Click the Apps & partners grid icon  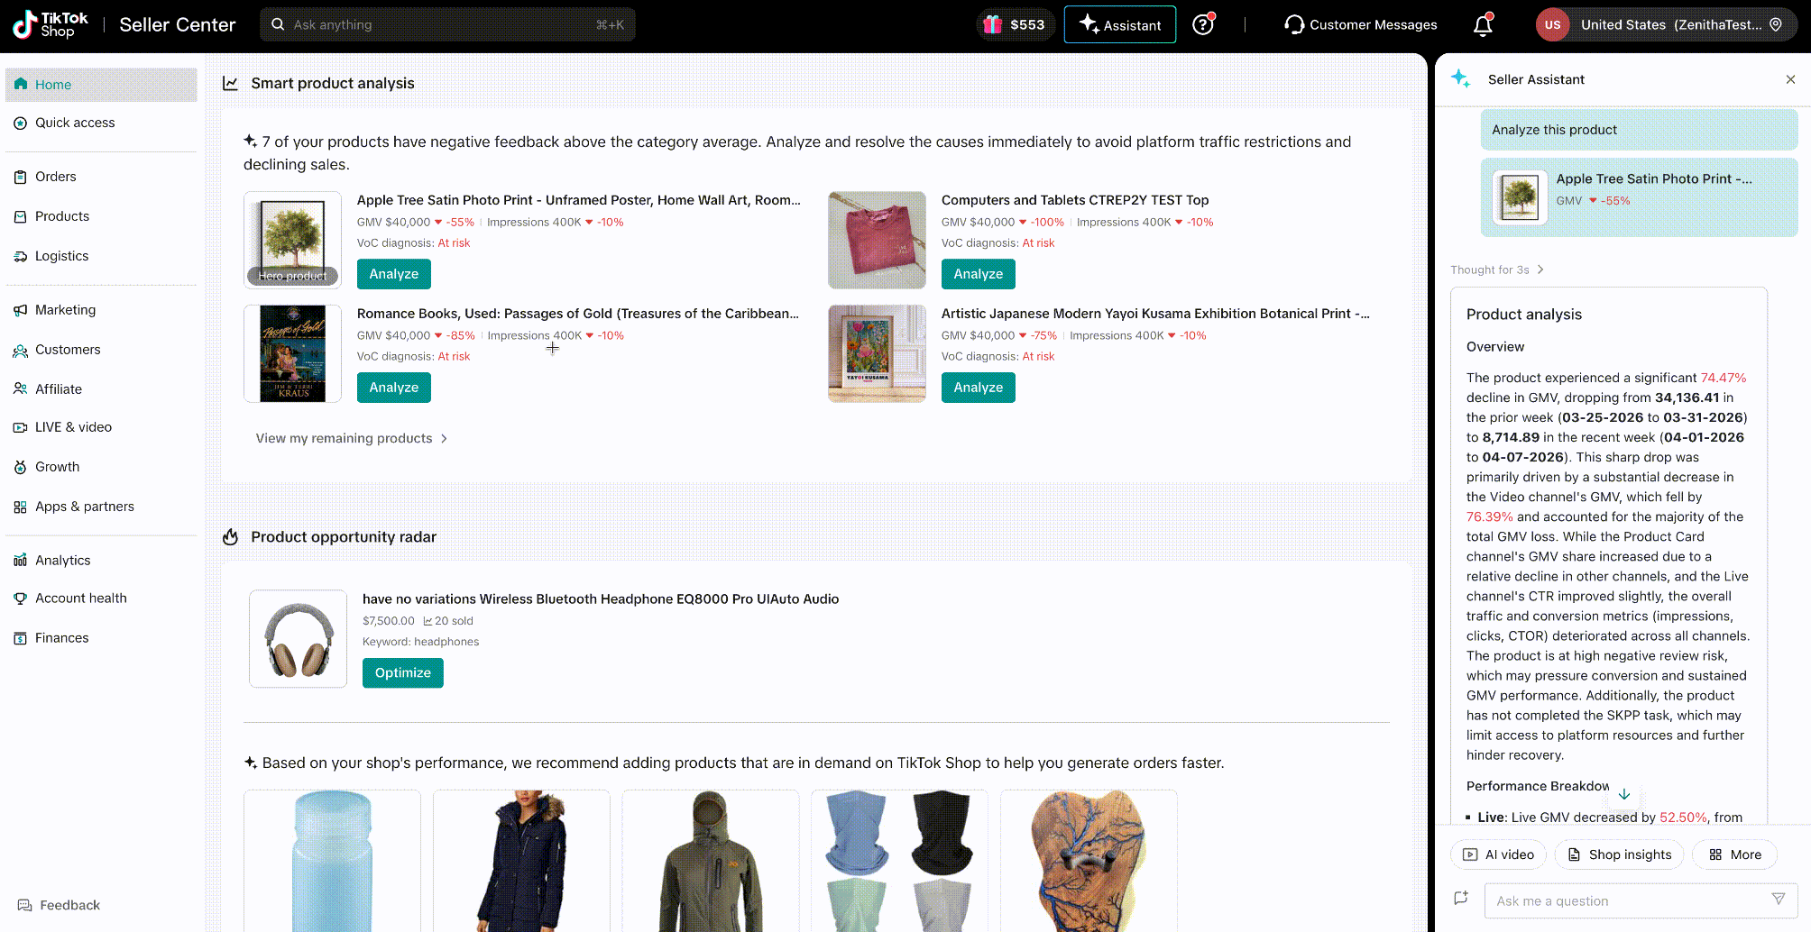(20, 507)
